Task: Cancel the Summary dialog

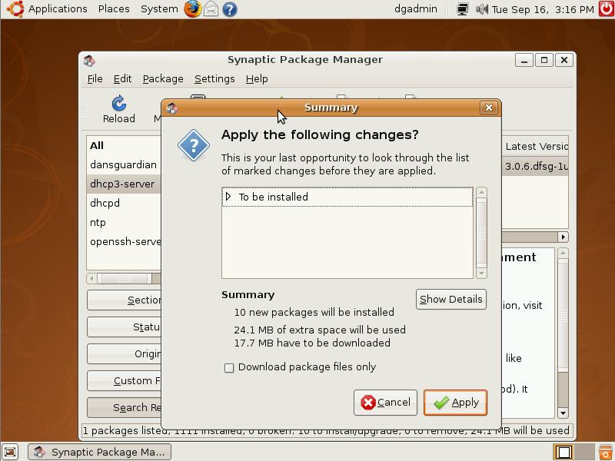Action: tap(385, 402)
